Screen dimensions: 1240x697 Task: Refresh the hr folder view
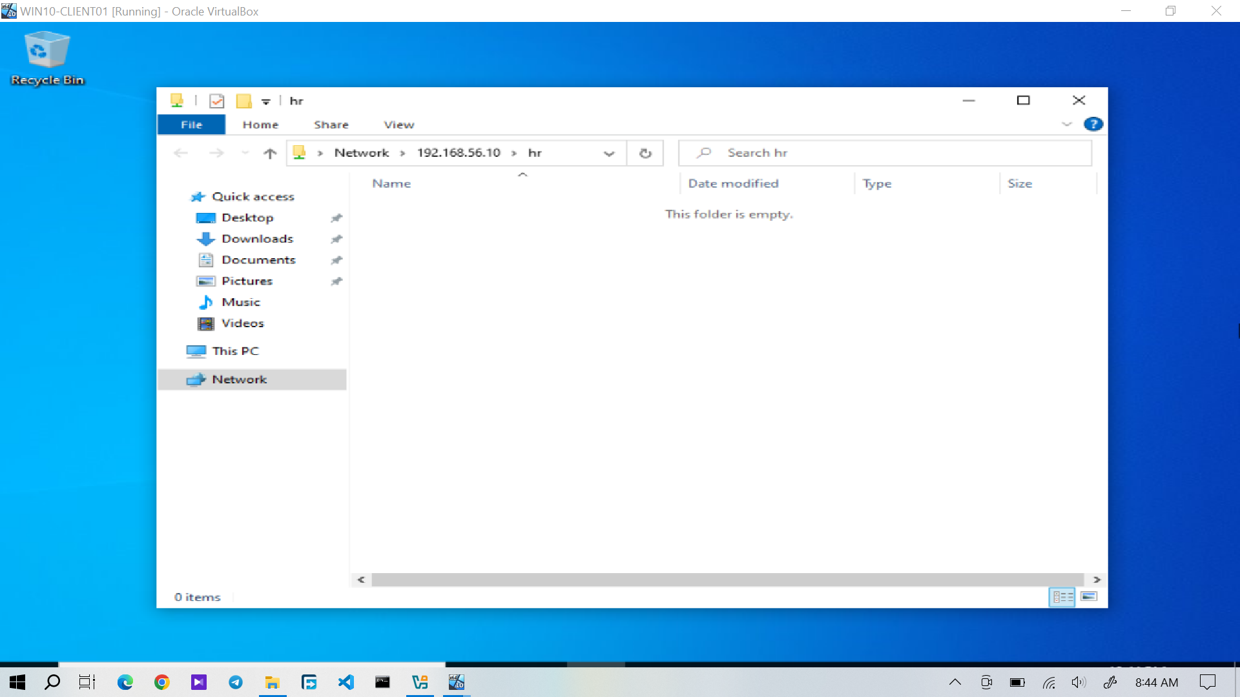645,154
